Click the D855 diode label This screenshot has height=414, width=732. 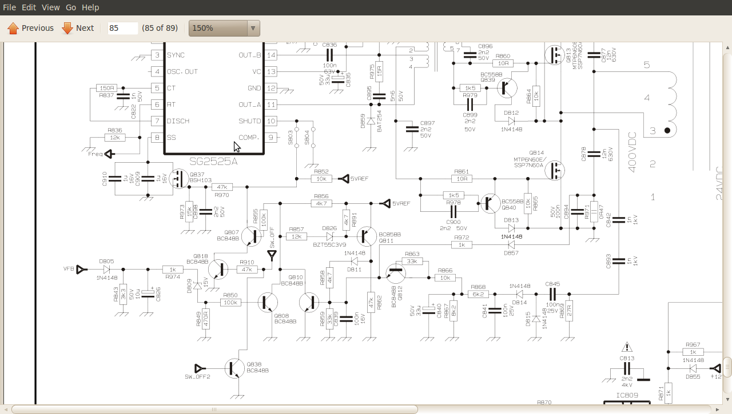tap(693, 376)
